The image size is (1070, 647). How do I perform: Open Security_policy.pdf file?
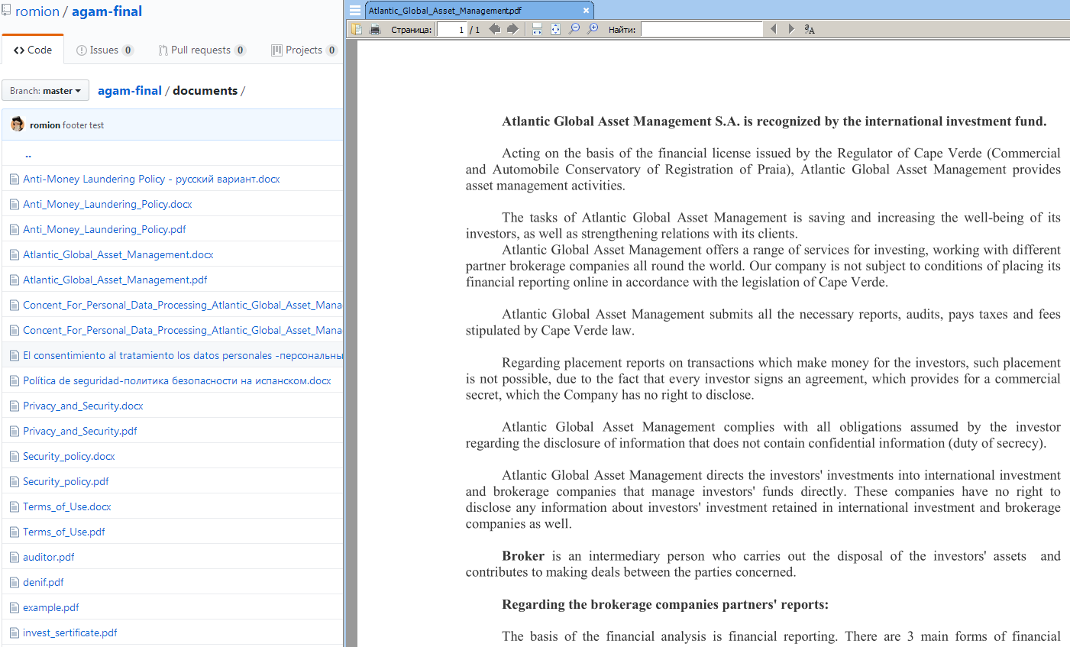pyautogui.click(x=66, y=481)
